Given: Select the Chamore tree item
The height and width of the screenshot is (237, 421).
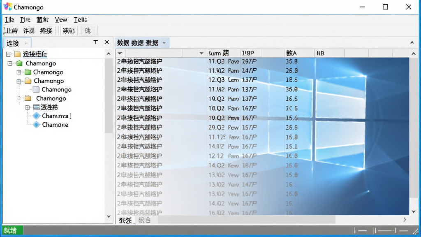Looking at the screenshot, I should click(55, 125).
